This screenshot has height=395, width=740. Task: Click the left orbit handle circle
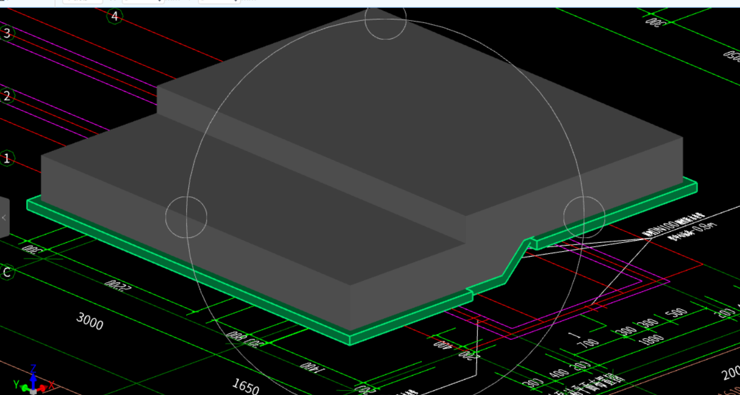pyautogui.click(x=186, y=217)
